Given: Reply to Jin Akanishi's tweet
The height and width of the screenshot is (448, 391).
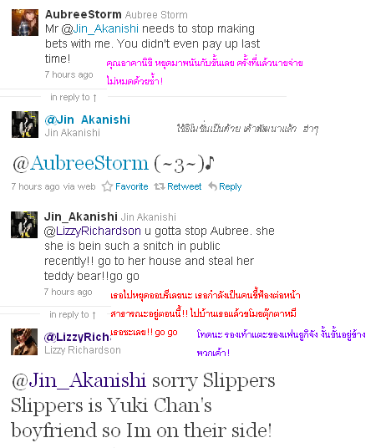Looking at the screenshot, I should point(230,186).
